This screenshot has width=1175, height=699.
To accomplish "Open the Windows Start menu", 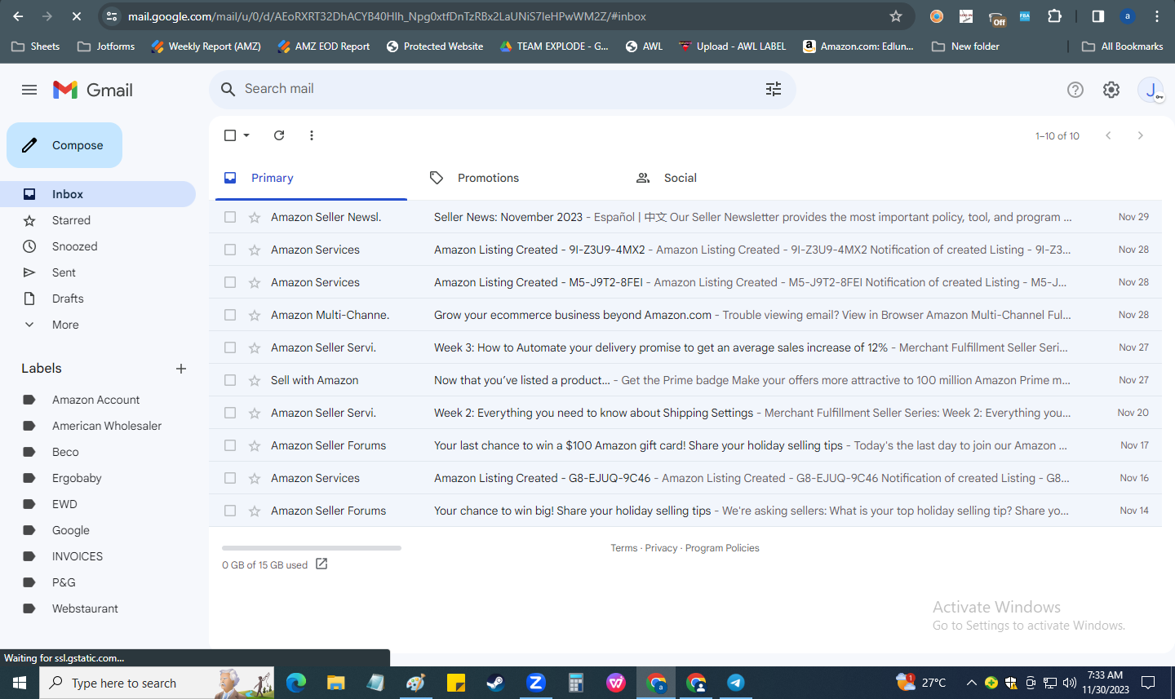I will point(20,683).
